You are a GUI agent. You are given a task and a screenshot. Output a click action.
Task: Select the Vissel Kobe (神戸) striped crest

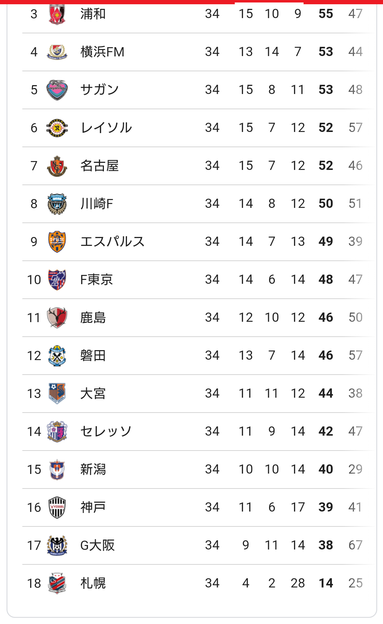(x=57, y=507)
